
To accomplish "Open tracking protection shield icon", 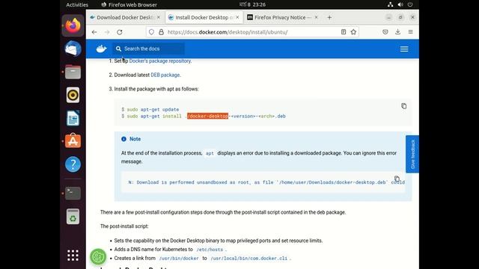I will 151,32.
